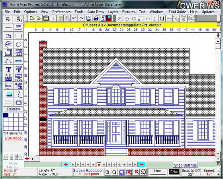The width and height of the screenshot is (223, 179).
Task: Create a new blank plan file
Action: pyautogui.click(x=32, y=18)
